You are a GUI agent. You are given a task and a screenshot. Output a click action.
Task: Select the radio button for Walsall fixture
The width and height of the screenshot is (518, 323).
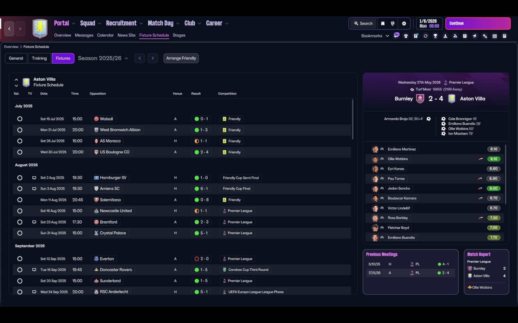(20, 119)
